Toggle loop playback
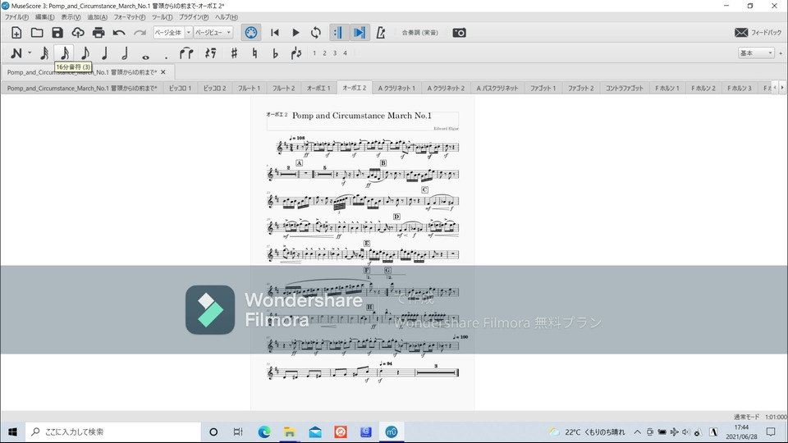 [315, 33]
